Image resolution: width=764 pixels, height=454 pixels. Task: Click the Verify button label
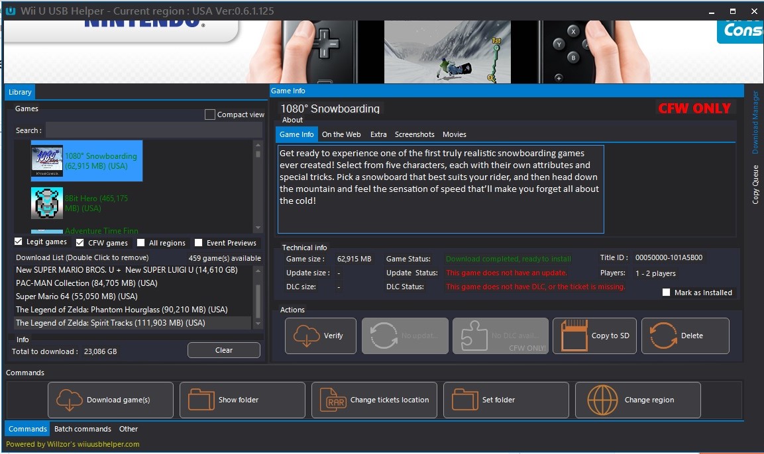333,336
